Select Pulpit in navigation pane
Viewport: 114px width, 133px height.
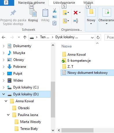pyautogui.click(x=18, y=74)
